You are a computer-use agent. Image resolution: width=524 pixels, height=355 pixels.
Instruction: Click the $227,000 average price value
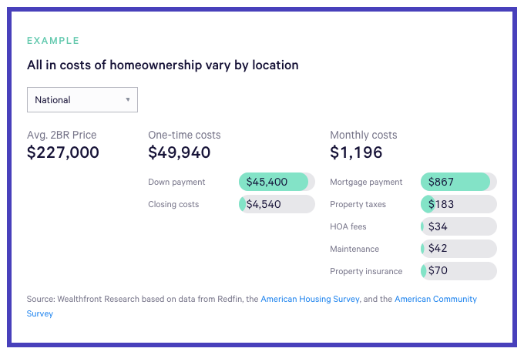pyautogui.click(x=63, y=152)
